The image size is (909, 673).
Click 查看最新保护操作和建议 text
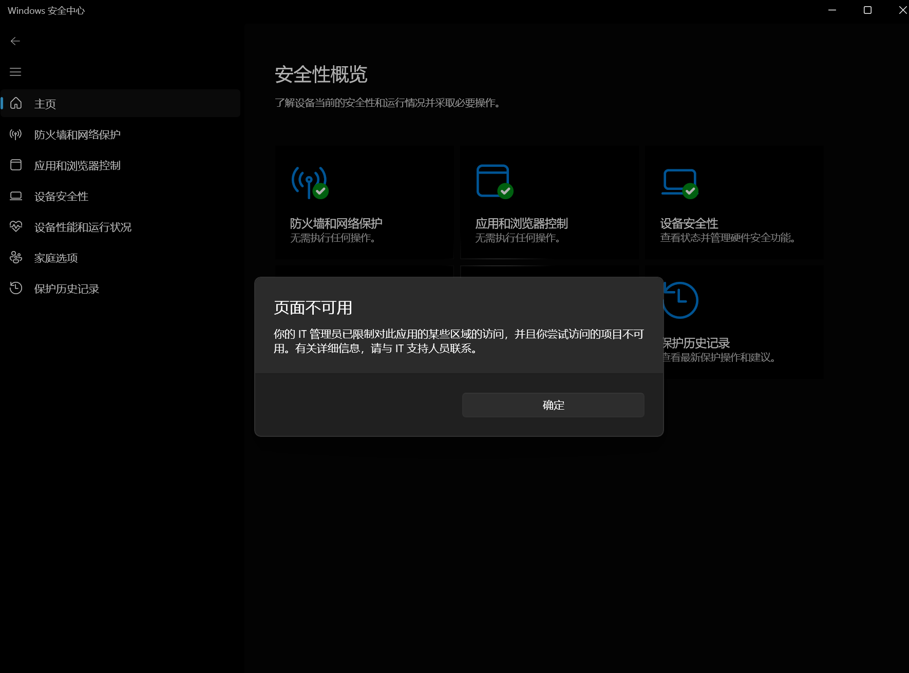coord(718,357)
